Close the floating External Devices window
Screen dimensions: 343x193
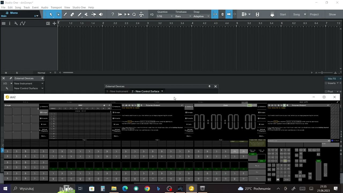pyautogui.click(x=215, y=86)
